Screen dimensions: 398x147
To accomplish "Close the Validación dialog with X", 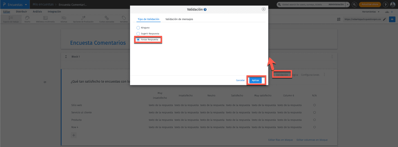I will click(264, 9).
